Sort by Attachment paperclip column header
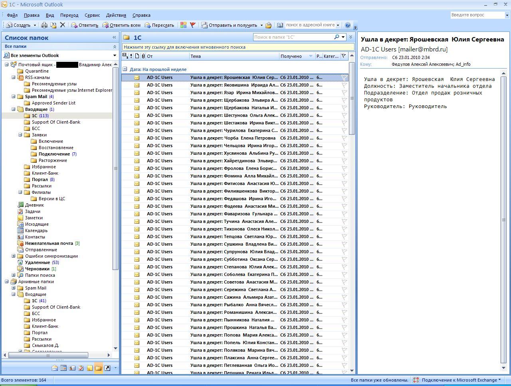 coord(143,56)
